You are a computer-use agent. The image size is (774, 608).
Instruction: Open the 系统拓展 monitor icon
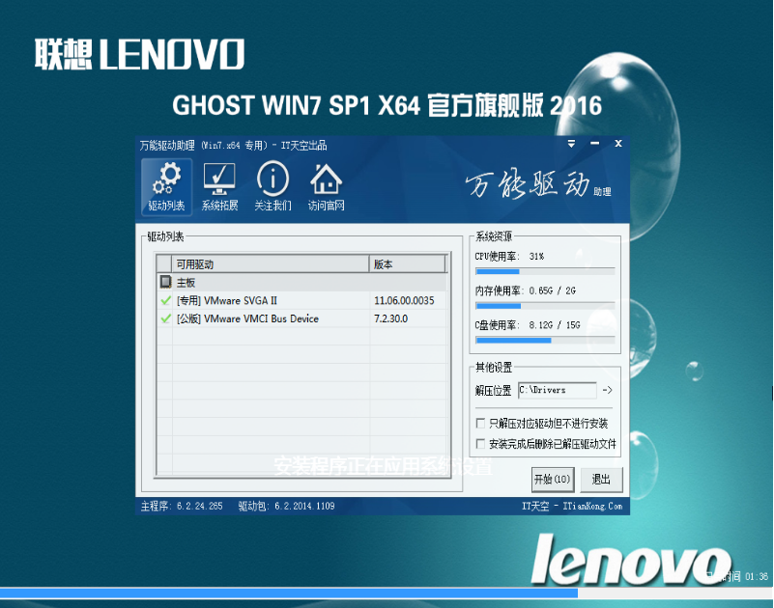click(219, 187)
